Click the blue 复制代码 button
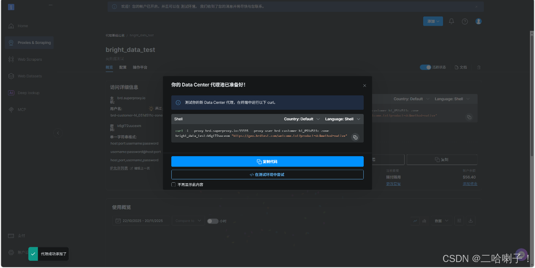The height and width of the screenshot is (268, 535). tap(267, 162)
